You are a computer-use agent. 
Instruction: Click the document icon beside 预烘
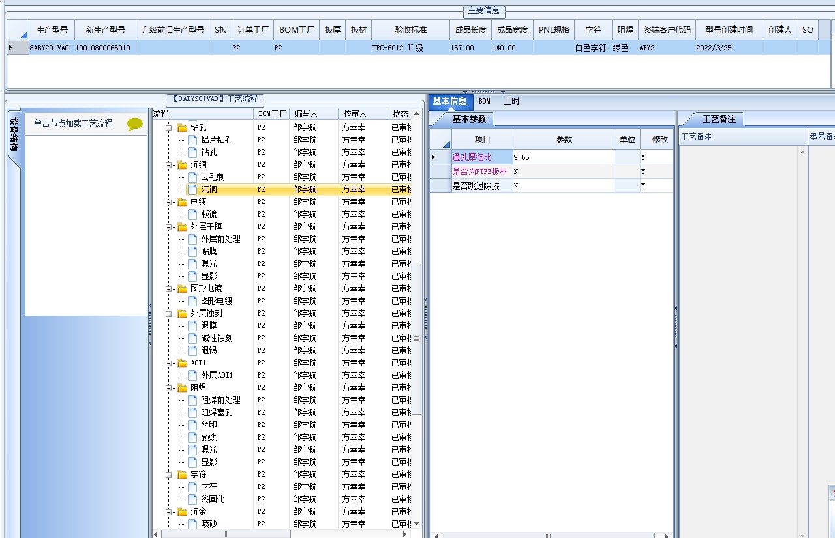tap(192, 437)
